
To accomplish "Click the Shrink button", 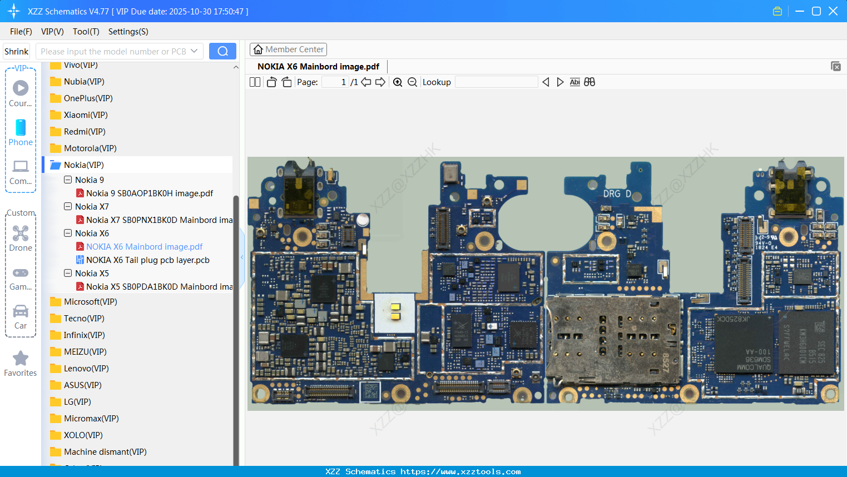I will [x=17, y=51].
